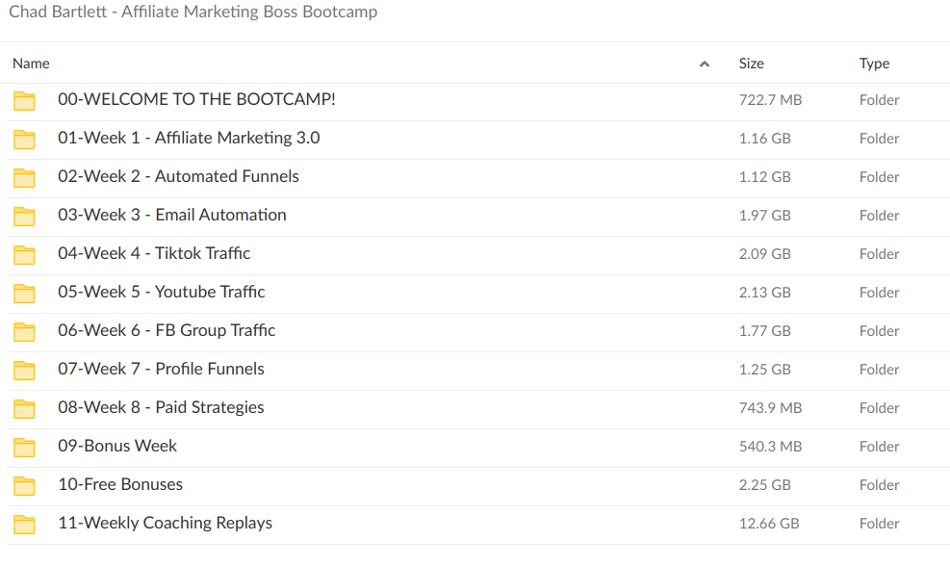Open the 08-Week 8 - Paid Strategies folder
This screenshot has height=566, width=950.
point(161,407)
